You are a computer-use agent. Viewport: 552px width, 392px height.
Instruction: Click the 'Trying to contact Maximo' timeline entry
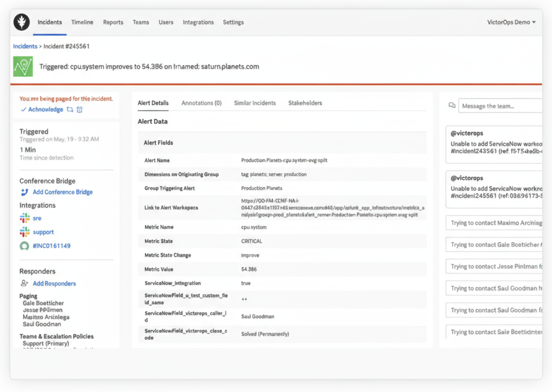tap(494, 223)
